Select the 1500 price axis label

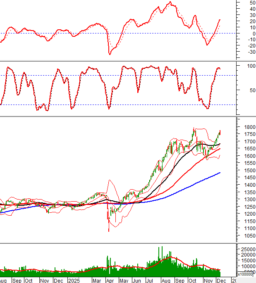(x=246, y=170)
